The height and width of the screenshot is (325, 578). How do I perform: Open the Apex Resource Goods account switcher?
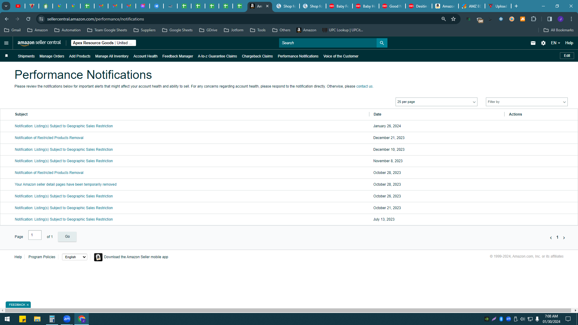[x=103, y=43]
